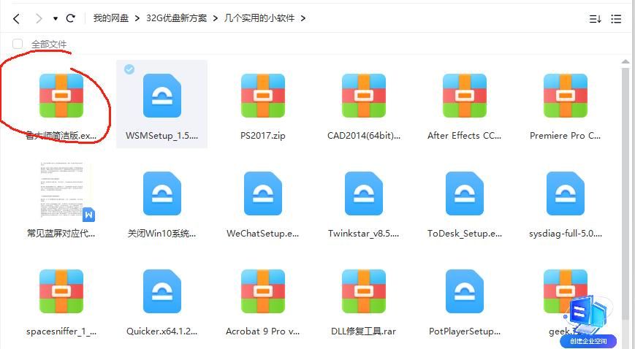
Task: Click the forward navigation arrow
Action: [x=39, y=18]
